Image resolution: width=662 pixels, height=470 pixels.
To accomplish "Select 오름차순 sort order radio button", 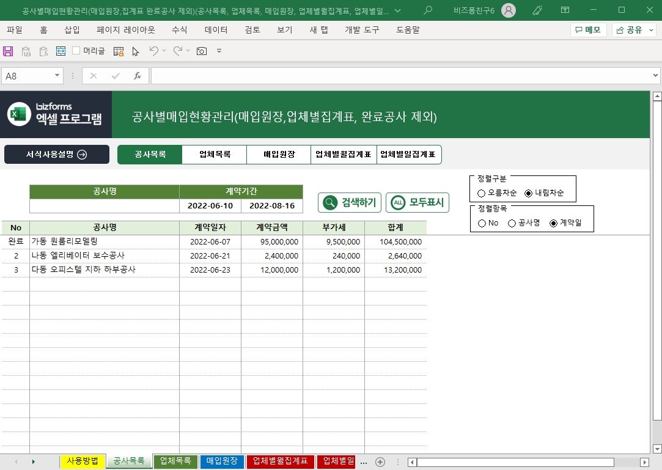I will point(482,193).
